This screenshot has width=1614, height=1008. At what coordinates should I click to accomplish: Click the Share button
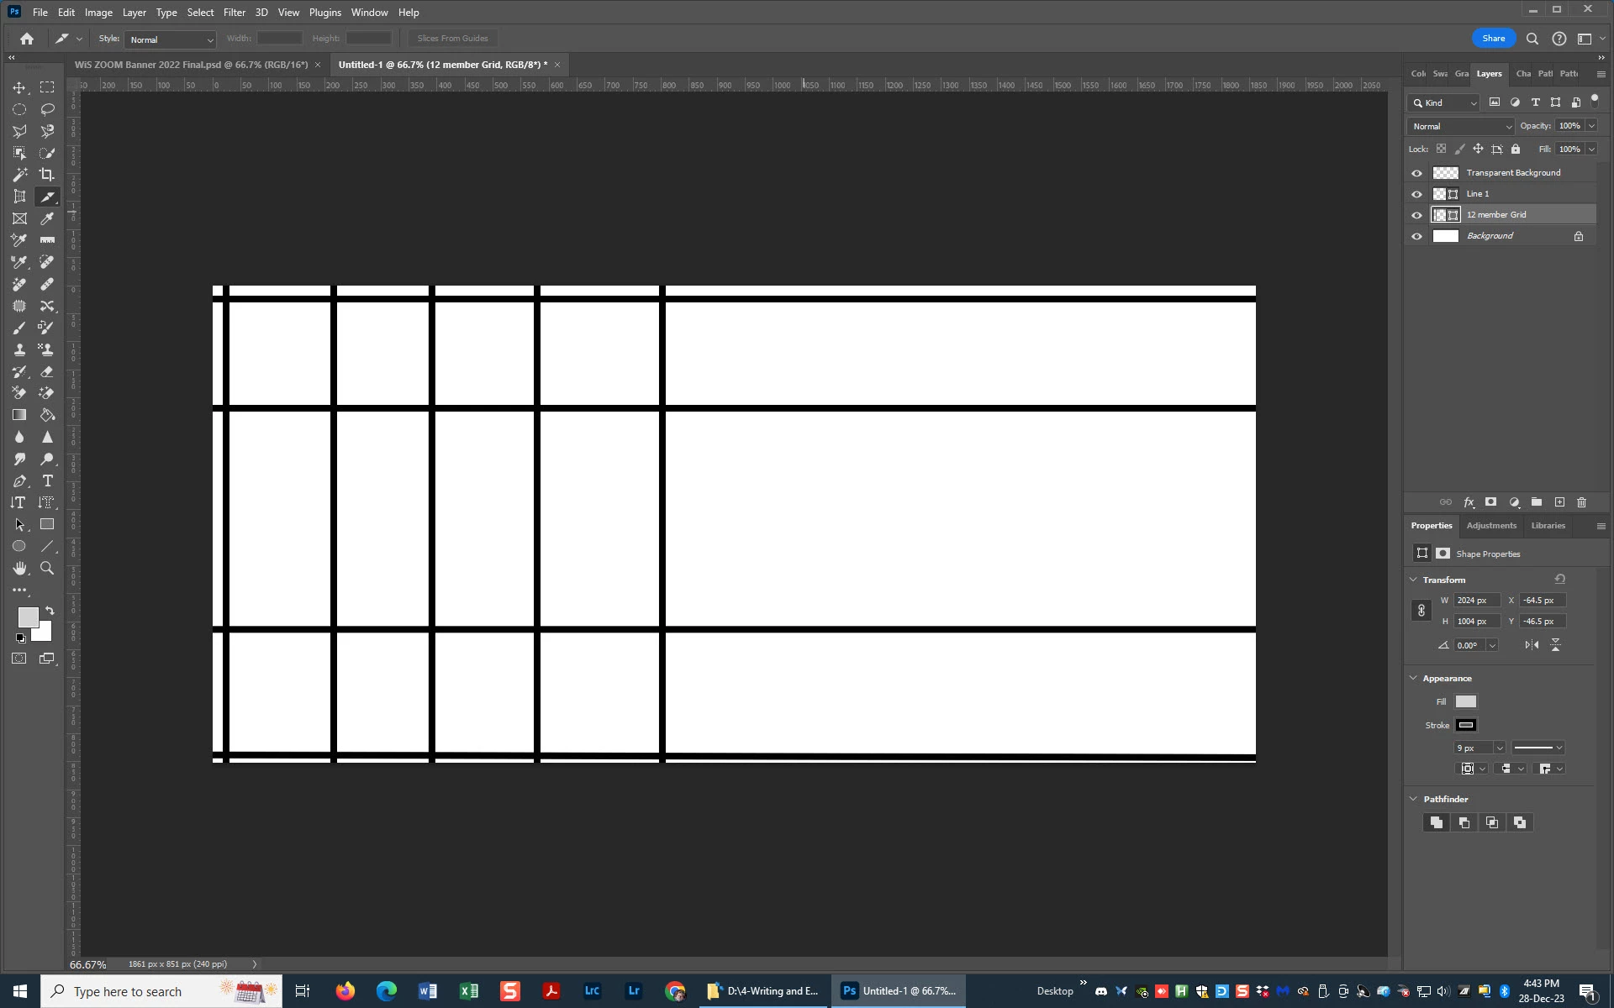coord(1493,39)
